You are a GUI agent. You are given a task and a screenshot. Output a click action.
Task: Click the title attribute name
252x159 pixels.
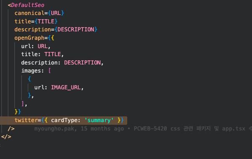(23, 21)
